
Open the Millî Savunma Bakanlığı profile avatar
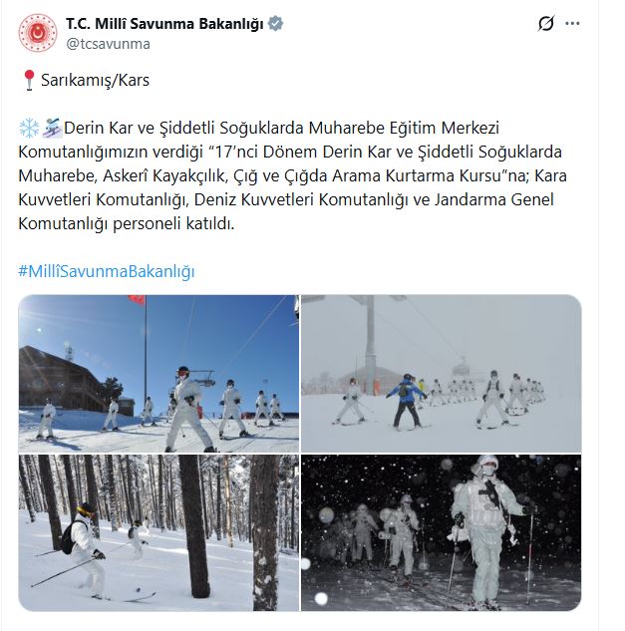38,33
